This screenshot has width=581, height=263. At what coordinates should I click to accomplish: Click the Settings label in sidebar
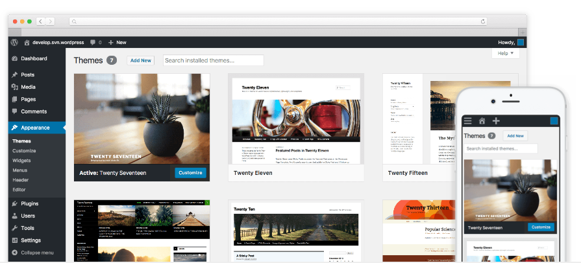pos(31,240)
